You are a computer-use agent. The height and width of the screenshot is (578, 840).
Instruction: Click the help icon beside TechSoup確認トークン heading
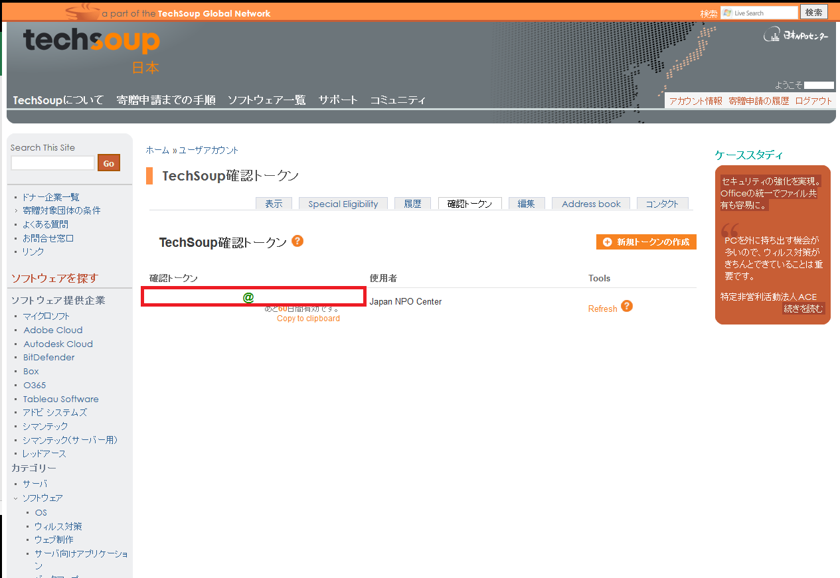pos(297,241)
